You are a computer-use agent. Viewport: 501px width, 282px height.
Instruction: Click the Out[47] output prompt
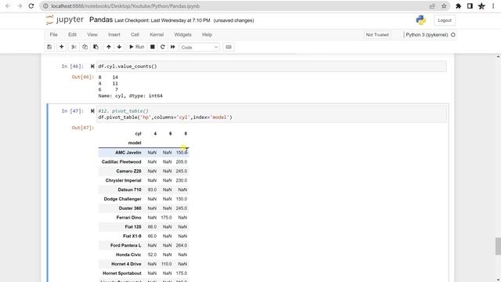click(x=83, y=128)
